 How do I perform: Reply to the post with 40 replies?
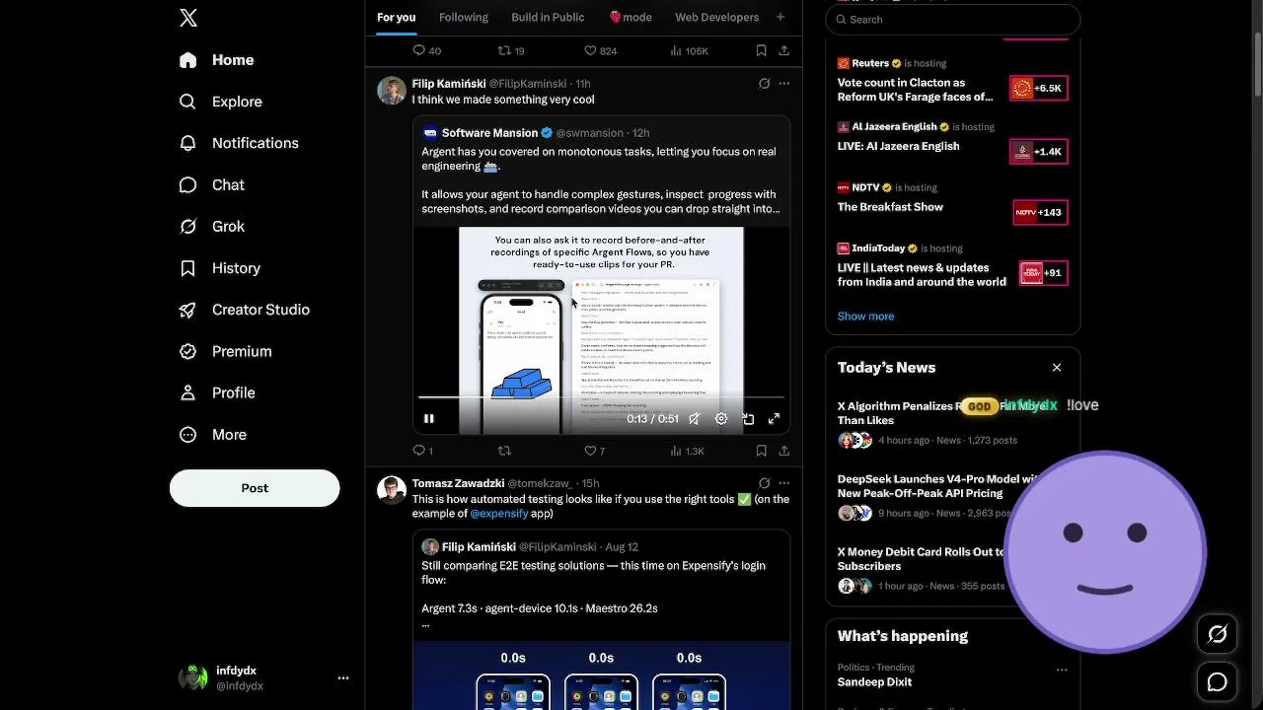427,50
